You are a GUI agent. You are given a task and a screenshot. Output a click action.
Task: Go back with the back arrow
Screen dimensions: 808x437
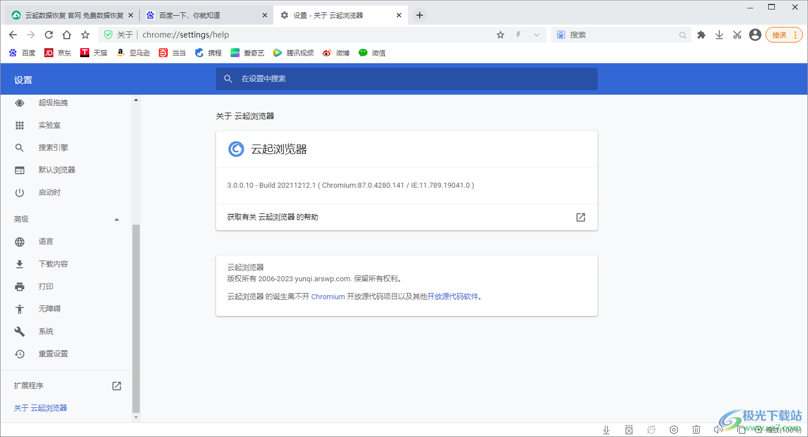coord(13,35)
